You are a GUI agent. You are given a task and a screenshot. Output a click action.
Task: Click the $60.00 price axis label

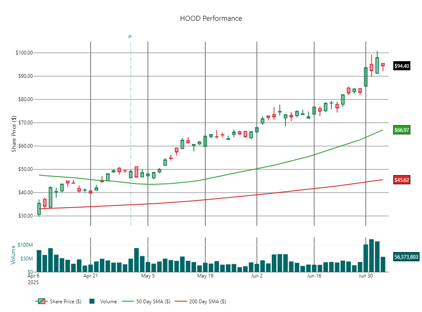[25, 146]
